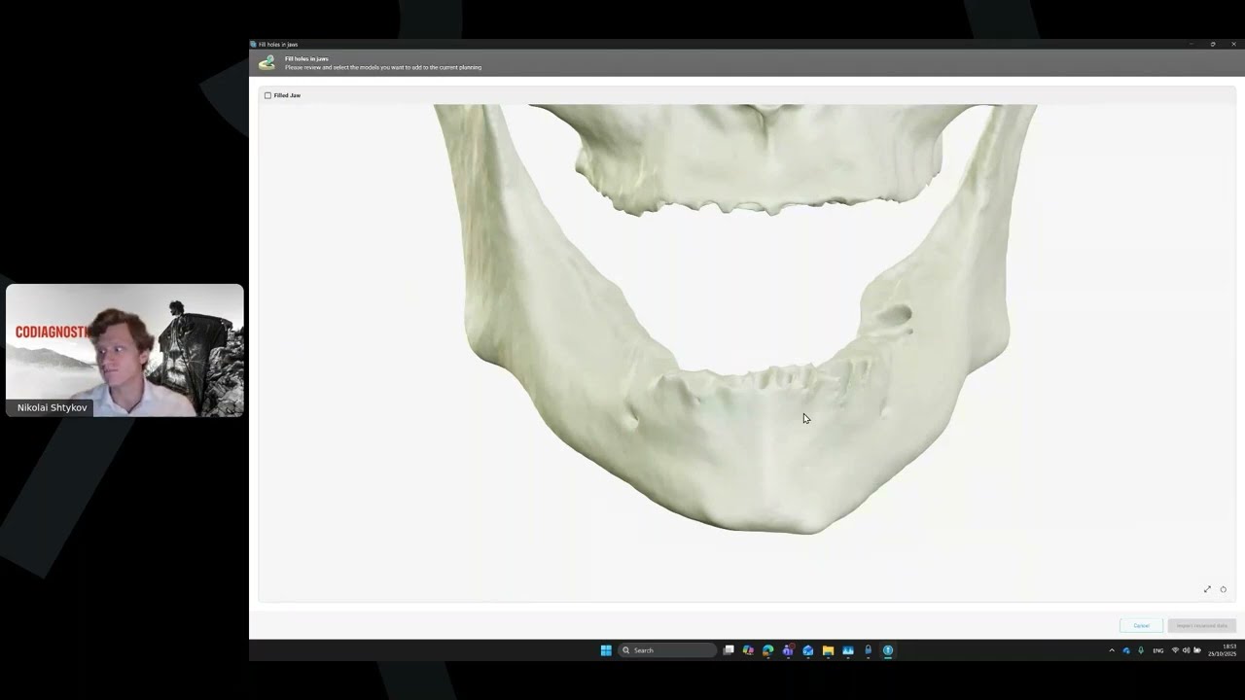This screenshot has width=1245, height=700.
Task: Open the clock and date panel
Action: pyautogui.click(x=1223, y=650)
